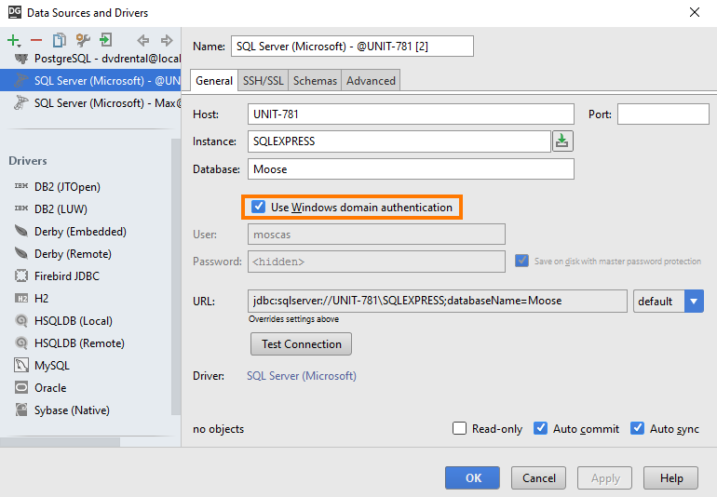Click the Apply button

click(605, 478)
